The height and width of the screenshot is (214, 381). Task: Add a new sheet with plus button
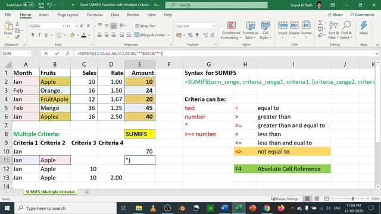[87, 192]
